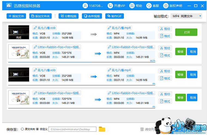Open the 分割视频 tool

tap(68, 16)
